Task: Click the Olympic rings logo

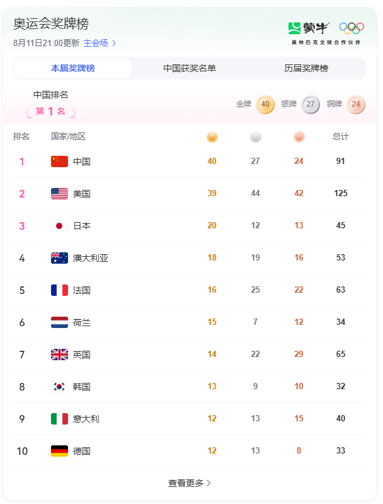Action: [352, 28]
